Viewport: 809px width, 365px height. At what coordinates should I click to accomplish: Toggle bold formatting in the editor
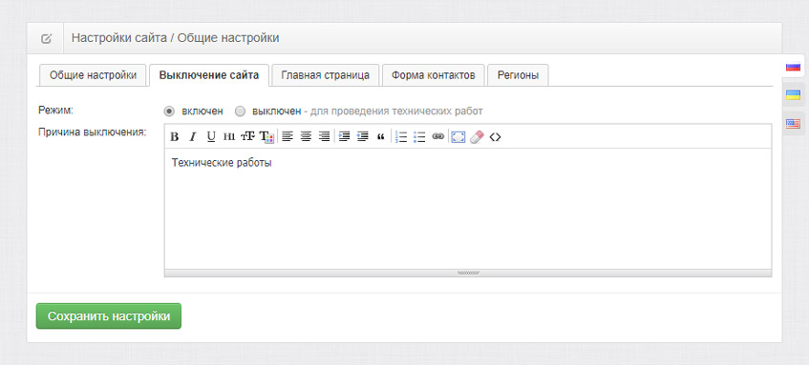(x=175, y=136)
